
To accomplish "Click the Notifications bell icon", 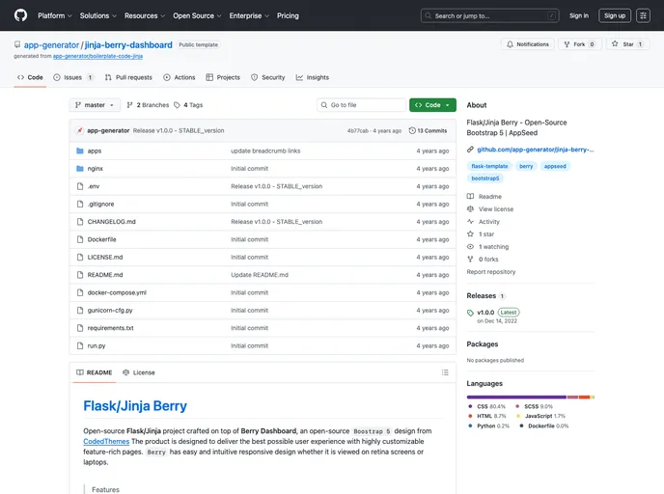I will coord(510,44).
